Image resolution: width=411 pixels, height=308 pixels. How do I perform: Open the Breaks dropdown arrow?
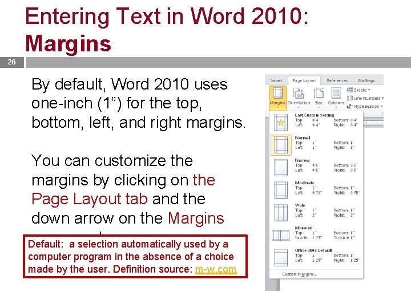[369, 90]
